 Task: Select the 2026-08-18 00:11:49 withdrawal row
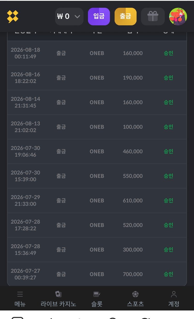pyautogui.click(x=97, y=53)
